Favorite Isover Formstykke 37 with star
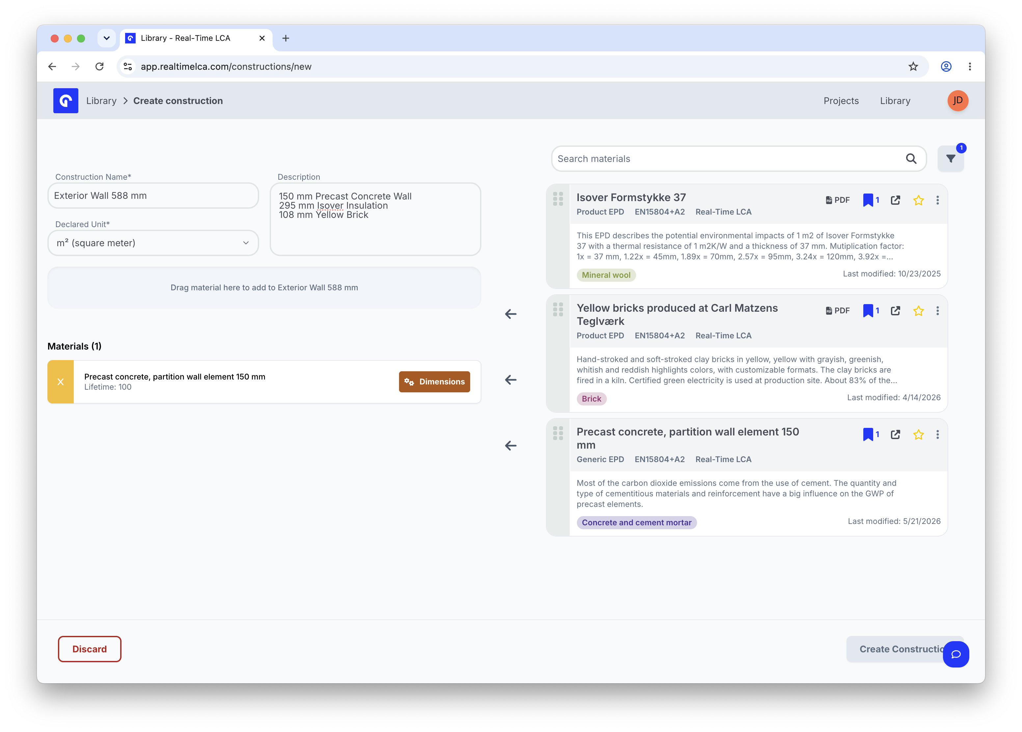 918,200
